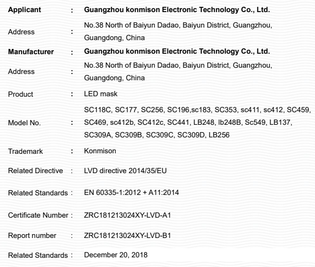
Task: Click the Konmison trademark value
Action: (100, 151)
